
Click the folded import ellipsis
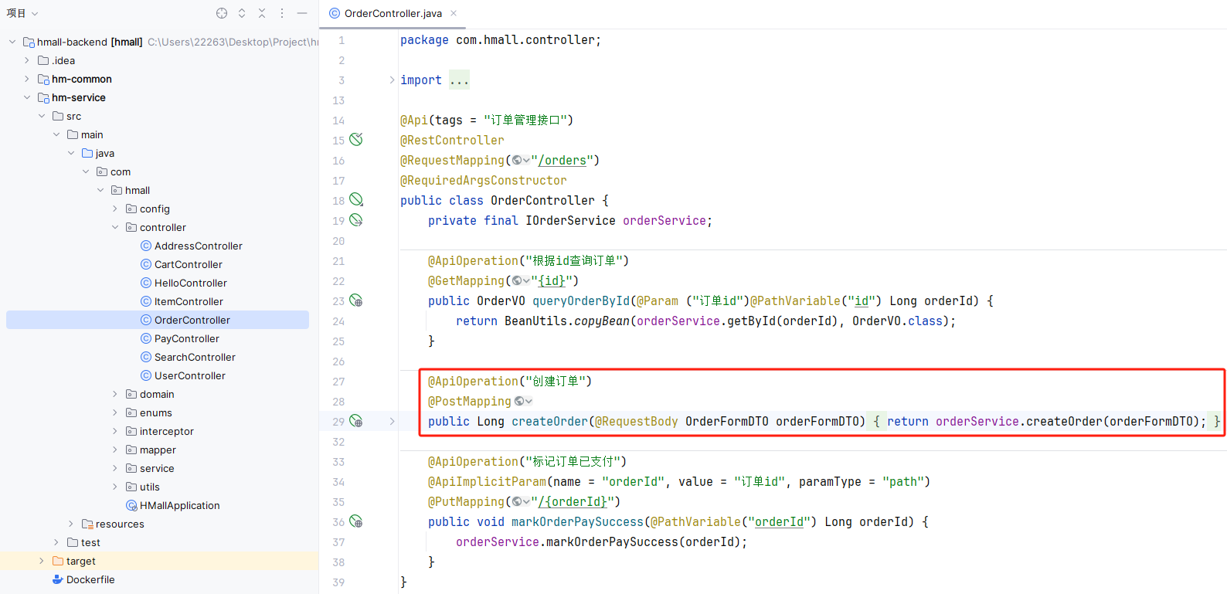tap(459, 80)
